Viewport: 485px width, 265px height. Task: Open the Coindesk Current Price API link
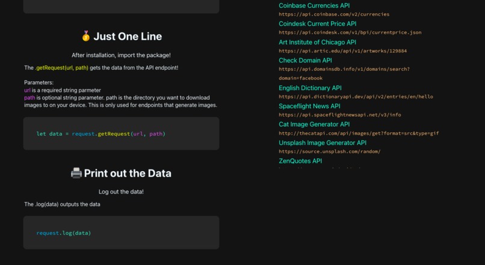click(x=317, y=24)
